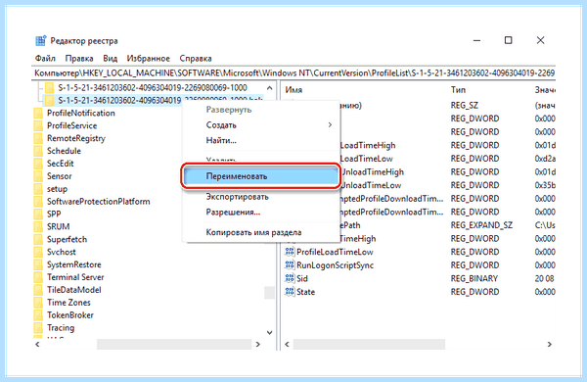The width and height of the screenshot is (587, 382).
Task: Click REG_EXPAND_SZ type cell
Action: tap(481, 225)
